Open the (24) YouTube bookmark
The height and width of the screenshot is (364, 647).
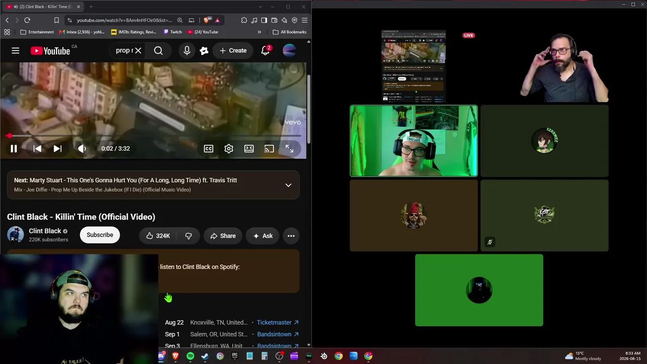coord(203,32)
